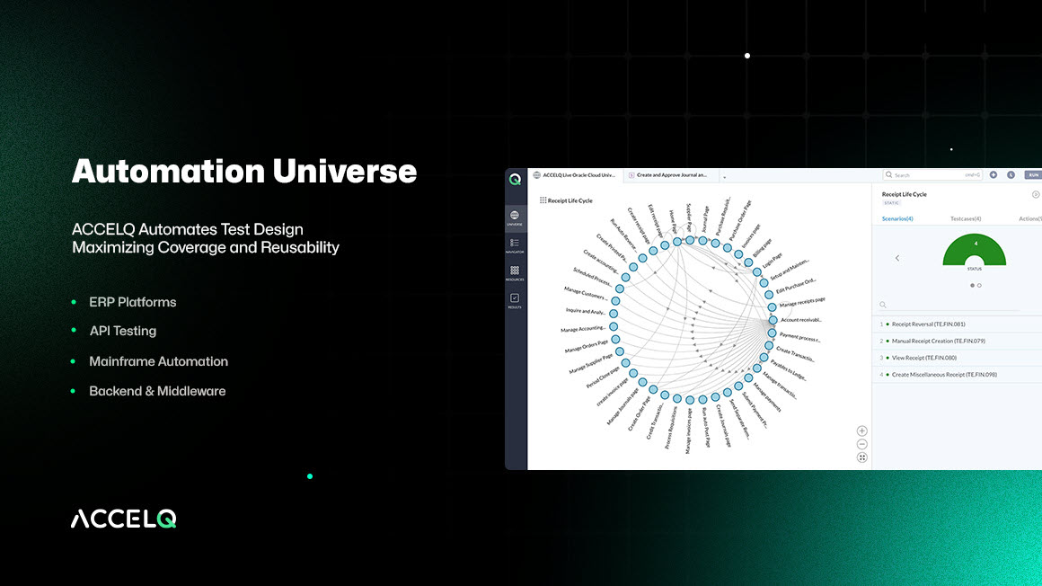Image resolution: width=1042 pixels, height=586 pixels.
Task: Toggle the STATIC badge under Receipt Life Cycle
Action: click(x=892, y=203)
